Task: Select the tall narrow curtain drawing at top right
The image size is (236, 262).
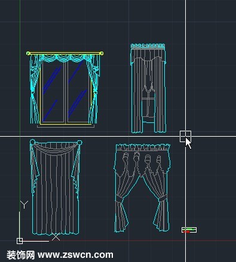Action: (x=148, y=88)
